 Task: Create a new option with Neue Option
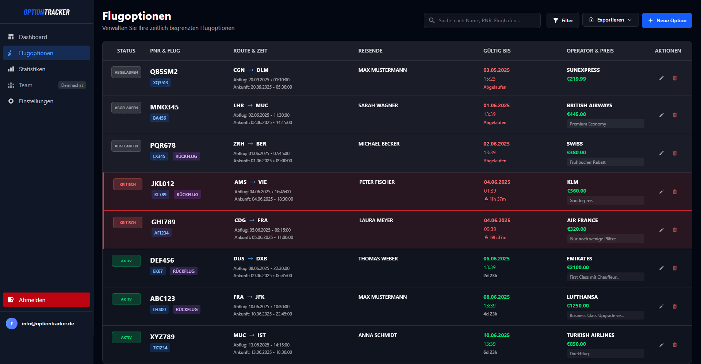[x=667, y=20]
